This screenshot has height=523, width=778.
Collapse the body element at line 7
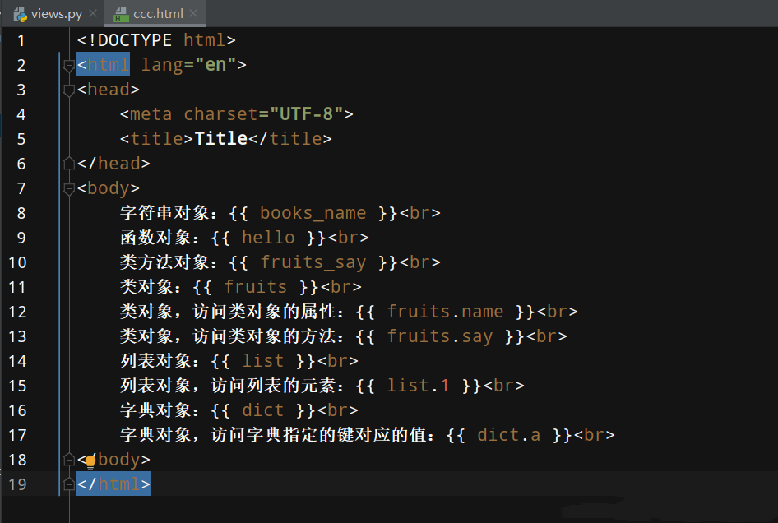click(x=68, y=189)
